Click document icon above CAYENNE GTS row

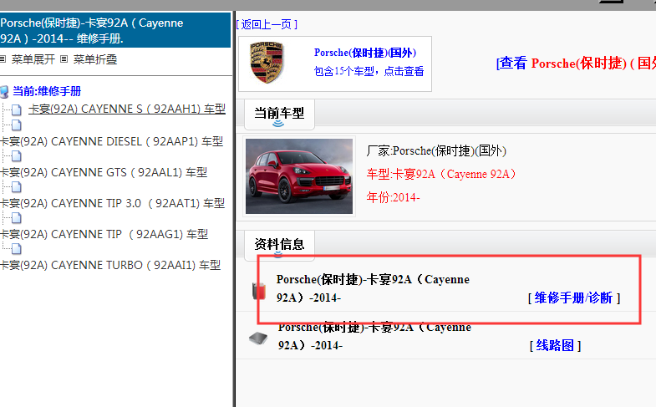tap(17, 156)
